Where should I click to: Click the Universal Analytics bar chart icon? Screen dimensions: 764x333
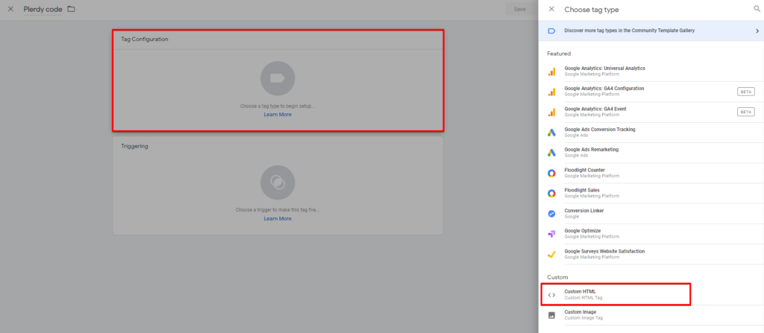[x=551, y=72]
